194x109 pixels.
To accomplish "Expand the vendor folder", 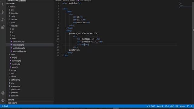I will (x=13, y=77).
